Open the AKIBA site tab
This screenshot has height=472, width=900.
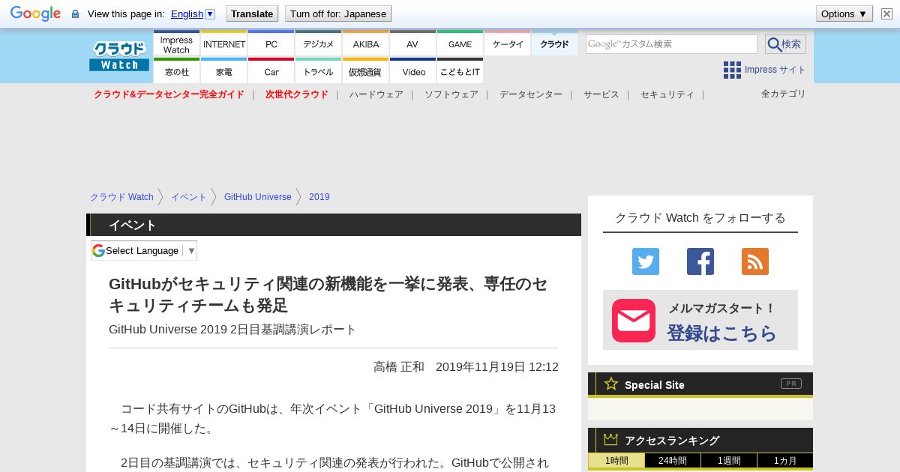click(366, 44)
